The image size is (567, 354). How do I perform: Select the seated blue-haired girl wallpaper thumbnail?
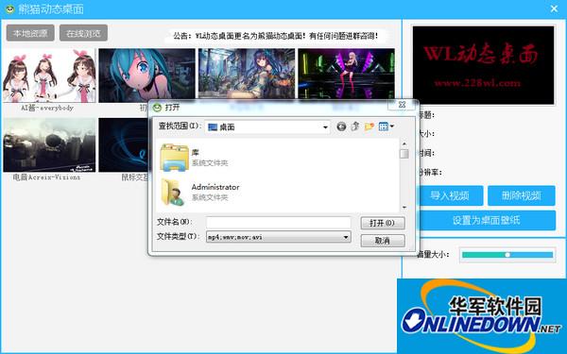tap(247, 74)
